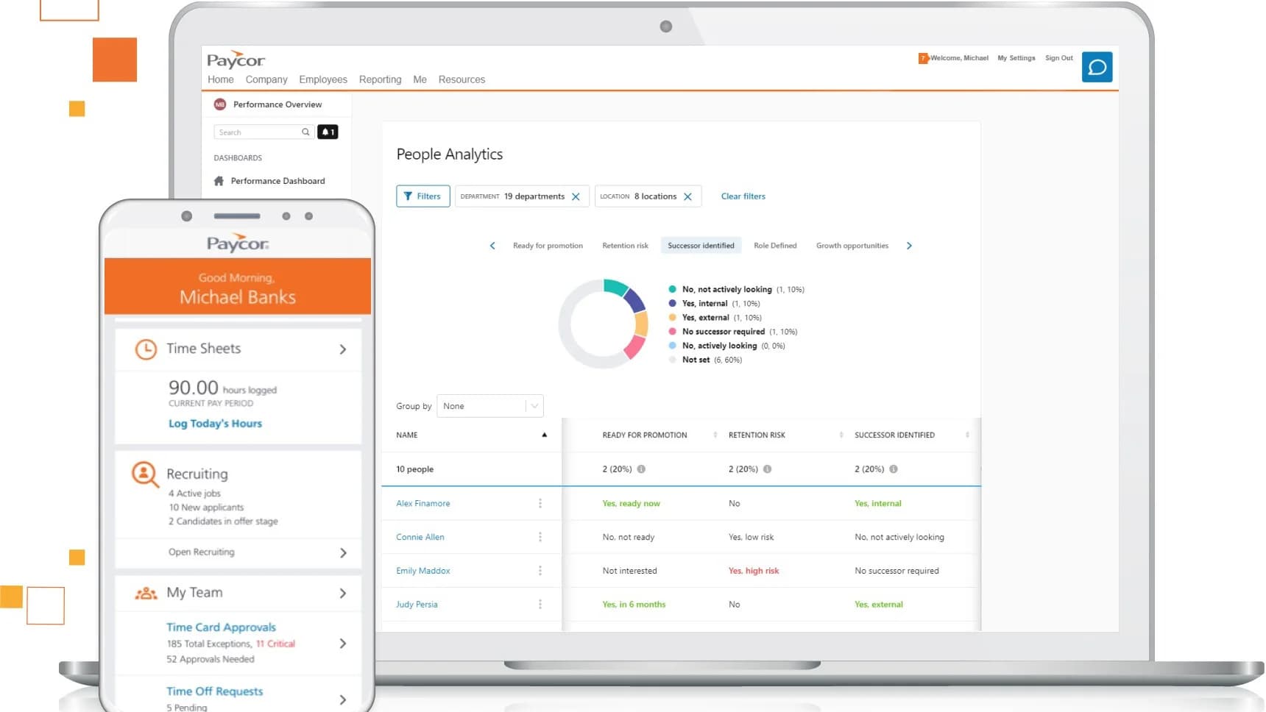Open the Company menu

[x=266, y=79]
